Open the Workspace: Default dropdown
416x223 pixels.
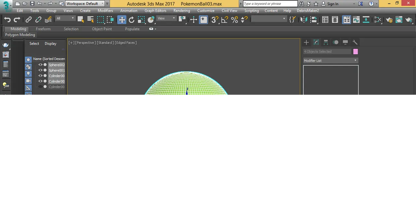[85, 4]
